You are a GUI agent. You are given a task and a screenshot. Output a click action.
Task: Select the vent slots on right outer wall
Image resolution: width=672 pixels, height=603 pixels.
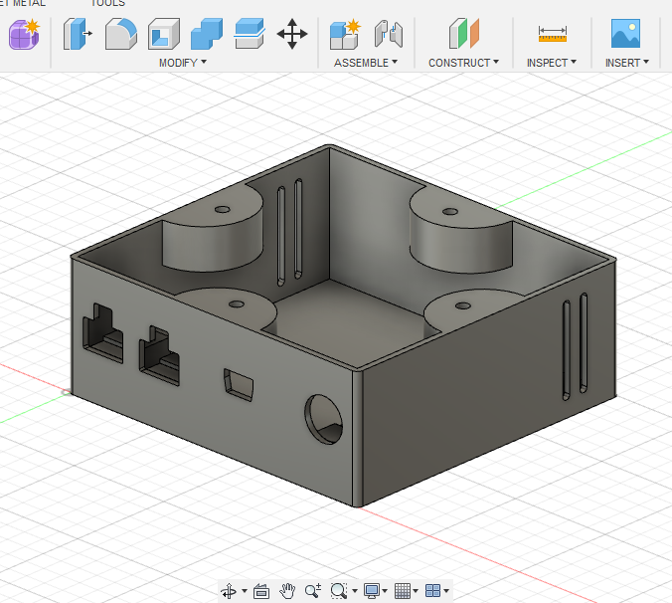575,346
